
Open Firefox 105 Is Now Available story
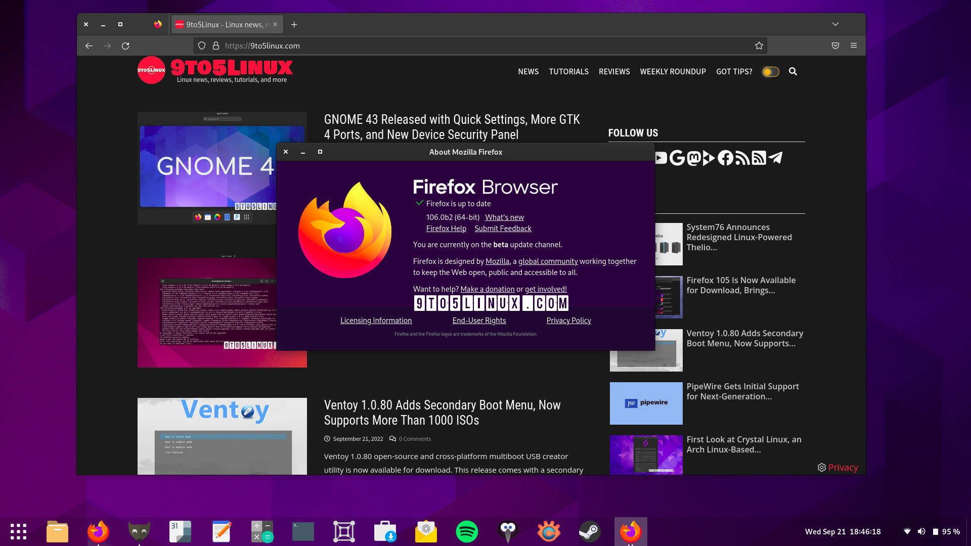(x=741, y=285)
